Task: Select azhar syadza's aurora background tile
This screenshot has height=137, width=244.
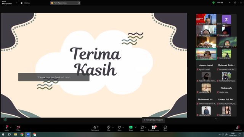Action: (x=226, y=42)
